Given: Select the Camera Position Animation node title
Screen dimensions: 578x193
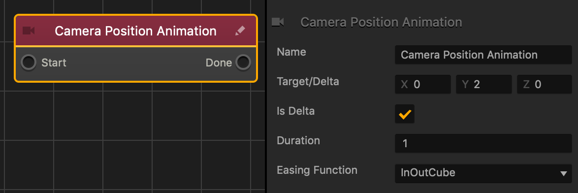Looking at the screenshot, I should click(136, 31).
